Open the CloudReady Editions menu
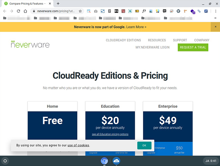This screenshot has height=166, width=220. point(123,40)
